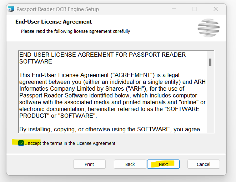The width and height of the screenshot is (236, 182).
Task: Click the license text scrollbar thumb
Action: tap(210, 62)
